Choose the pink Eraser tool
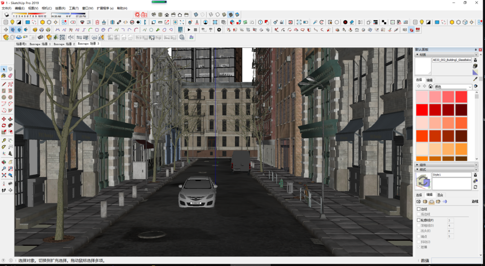Screen dimensions: 485x266 coord(10,76)
